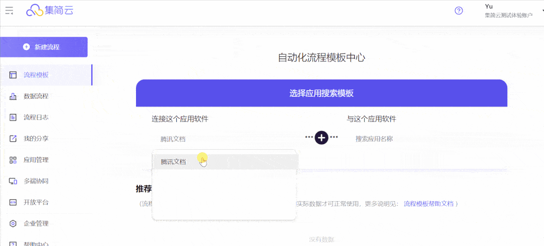This screenshot has width=544, height=246.
Task: Click the 多端协同 devices icon
Action: (13, 181)
